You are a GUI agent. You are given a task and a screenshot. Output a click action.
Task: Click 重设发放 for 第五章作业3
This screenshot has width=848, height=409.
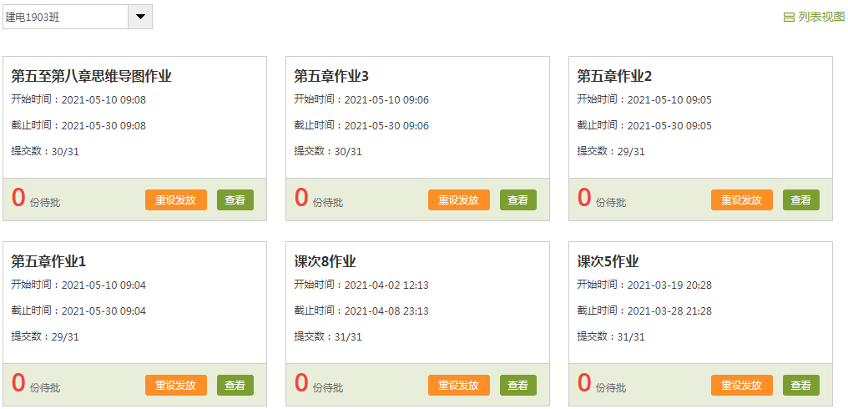coord(459,200)
